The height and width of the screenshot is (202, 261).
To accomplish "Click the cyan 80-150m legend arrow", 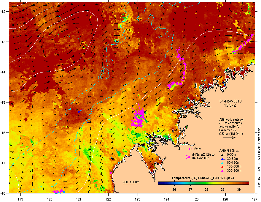I will 223,163.
